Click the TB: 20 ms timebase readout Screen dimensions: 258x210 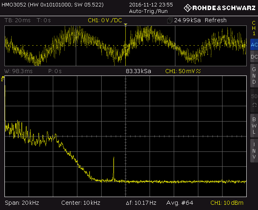coord(18,21)
